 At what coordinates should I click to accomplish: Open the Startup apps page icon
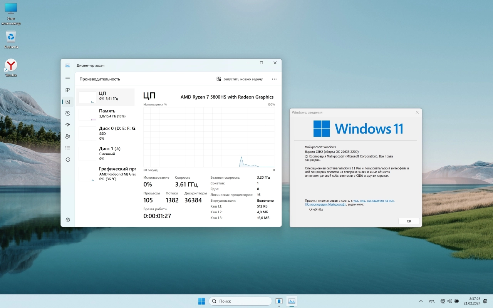coord(68,125)
